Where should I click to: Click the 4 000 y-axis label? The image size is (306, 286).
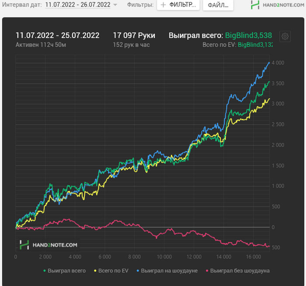coord(278,63)
